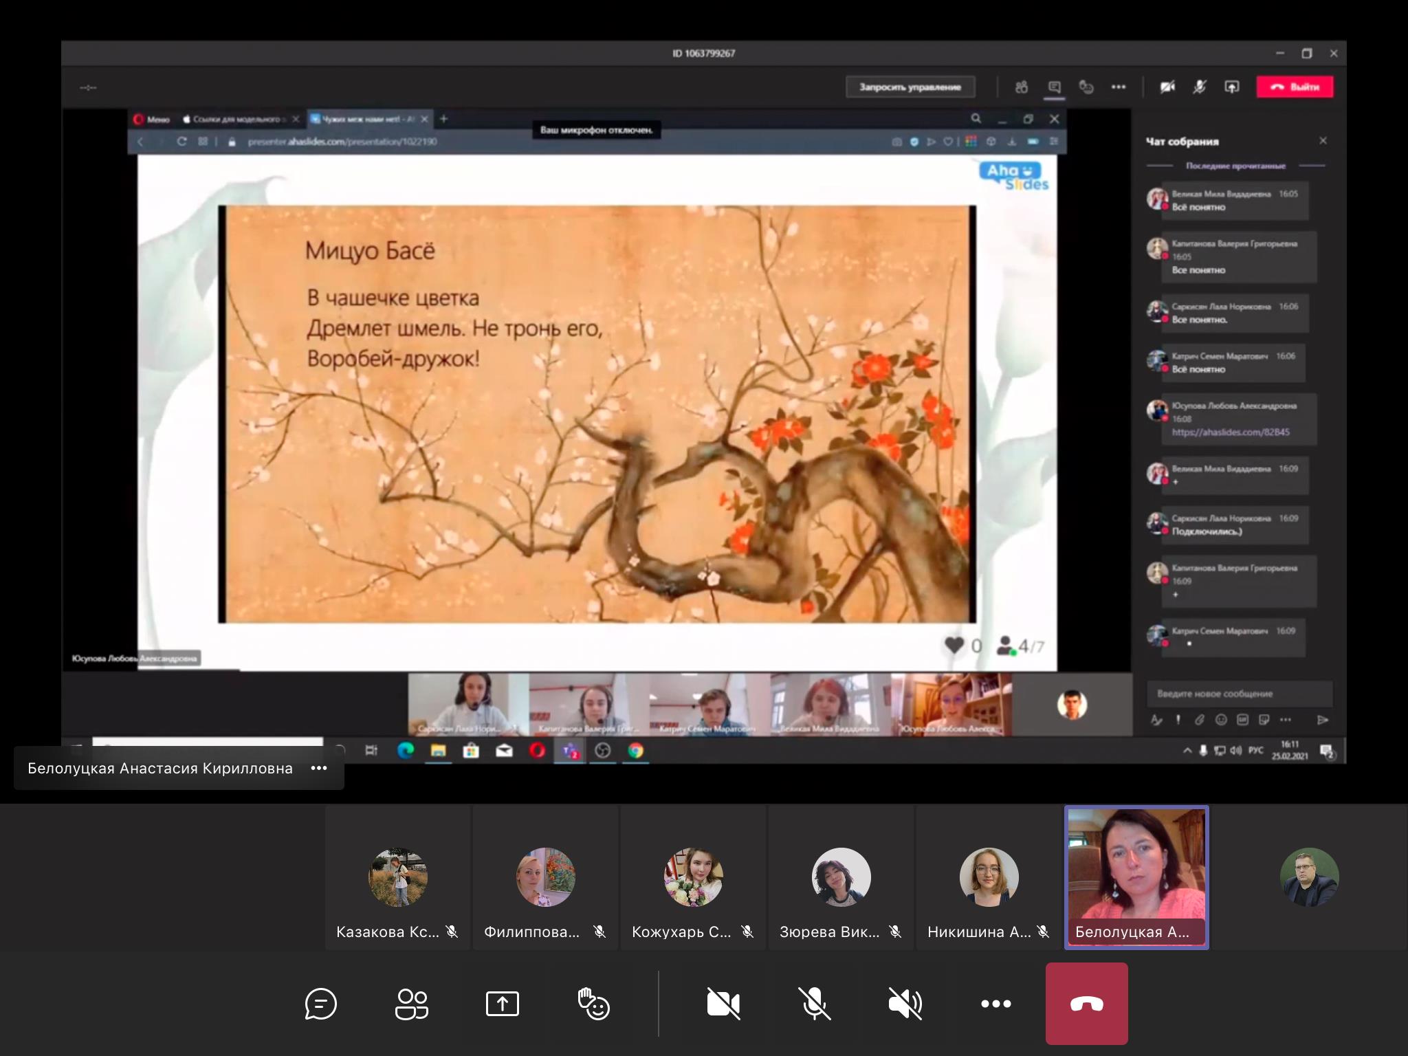Screen dimensions: 1408x1056
Task: Open the chat conversation icon
Action: [320, 1004]
